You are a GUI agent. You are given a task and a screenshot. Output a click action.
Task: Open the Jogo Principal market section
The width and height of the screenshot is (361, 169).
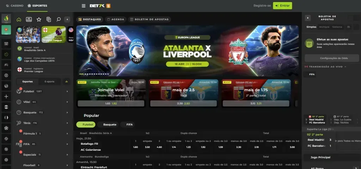coord(331,157)
